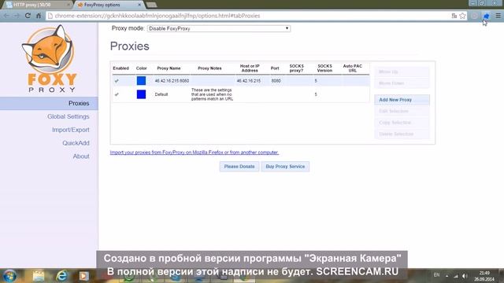Open QuickAdd in the sidebar

76,143
